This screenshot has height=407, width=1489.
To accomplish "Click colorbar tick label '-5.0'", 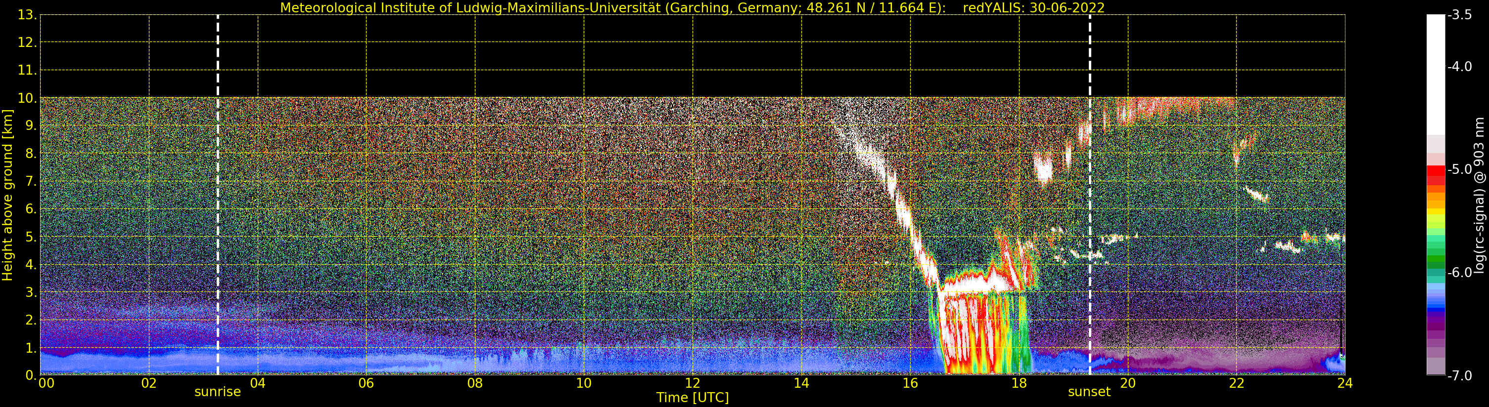I will [x=1459, y=169].
